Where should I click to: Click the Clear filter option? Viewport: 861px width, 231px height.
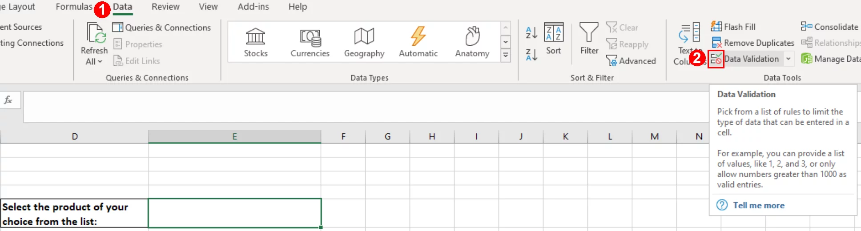pyautogui.click(x=622, y=28)
